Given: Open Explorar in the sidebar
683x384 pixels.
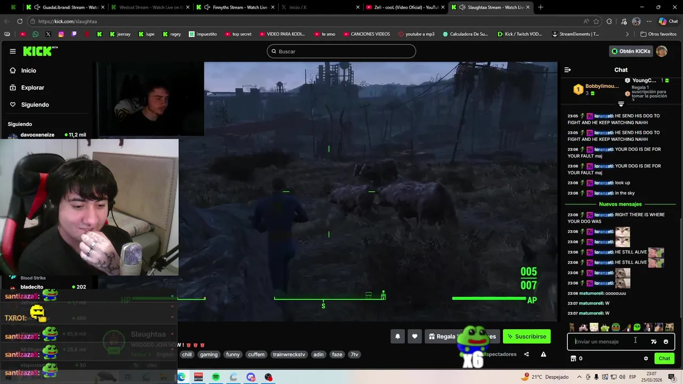Looking at the screenshot, I should pyautogui.click(x=27, y=87).
